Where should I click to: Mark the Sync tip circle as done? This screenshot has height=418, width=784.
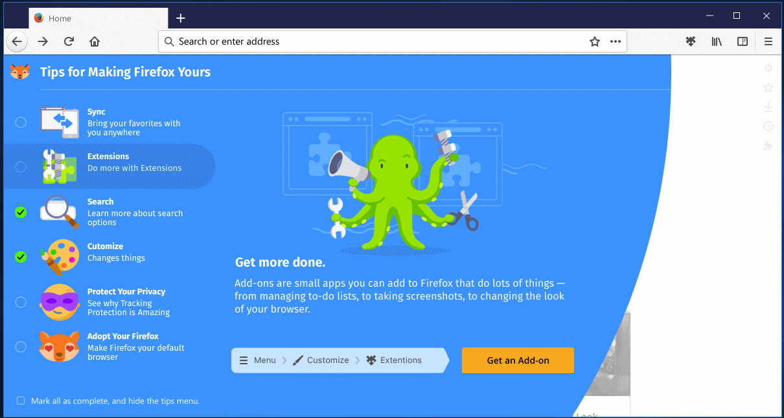(x=21, y=122)
